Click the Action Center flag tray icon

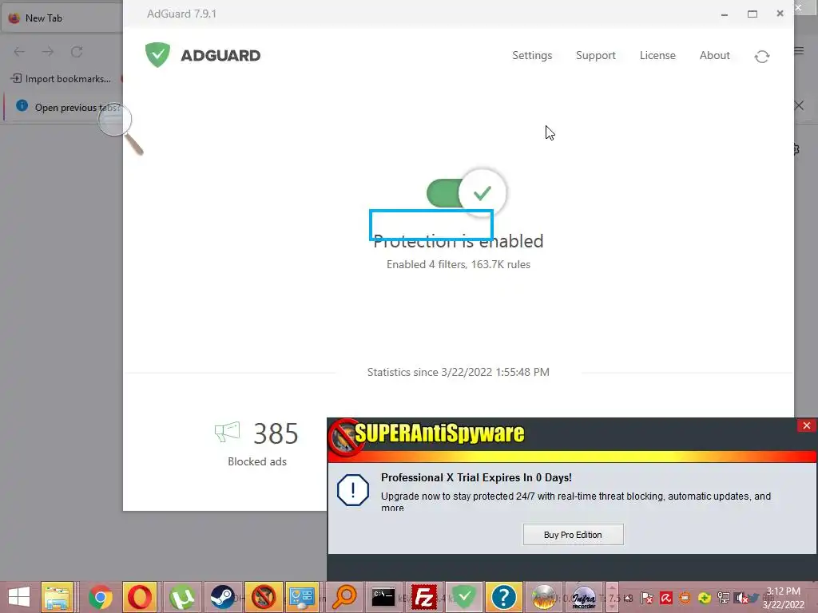[x=646, y=598]
